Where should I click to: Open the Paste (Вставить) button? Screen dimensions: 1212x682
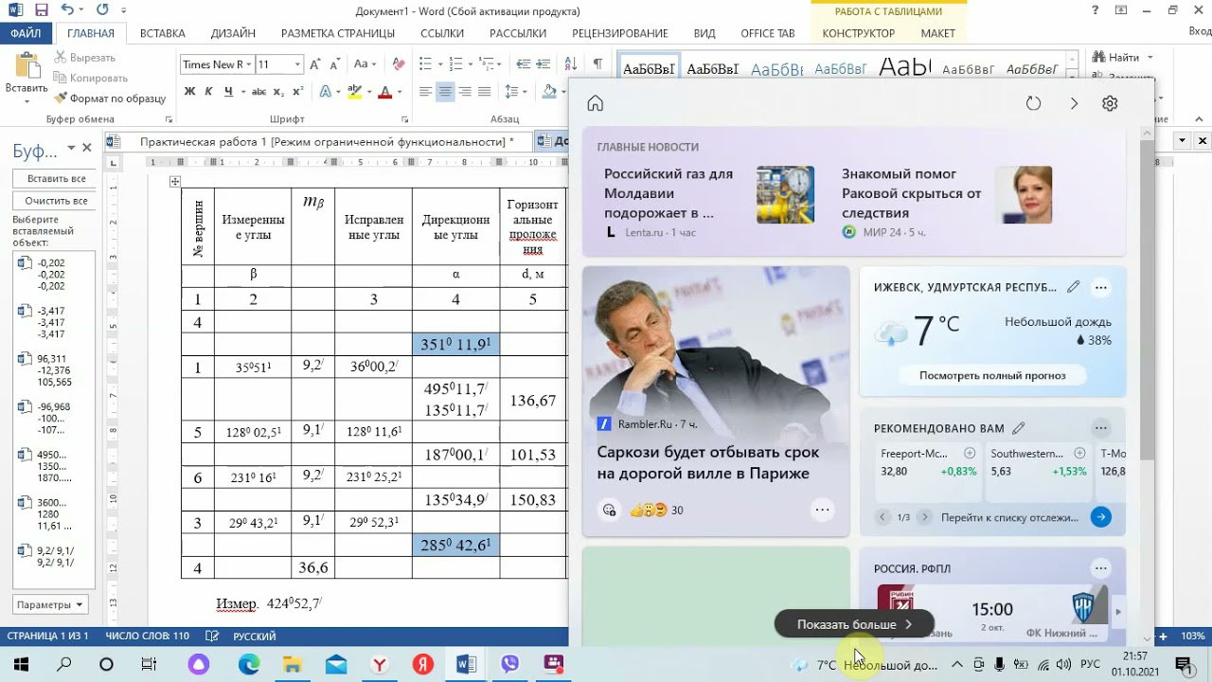pyautogui.click(x=27, y=79)
